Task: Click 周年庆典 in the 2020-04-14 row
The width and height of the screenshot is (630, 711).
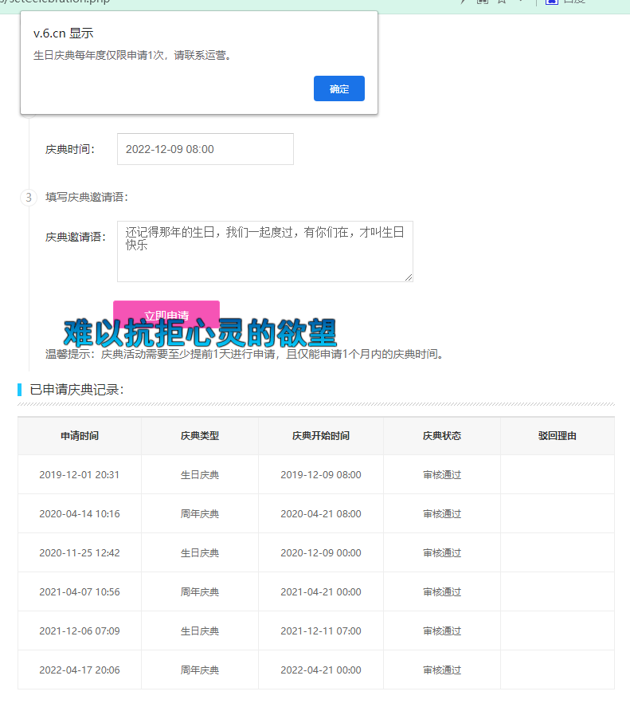Action: click(x=200, y=514)
